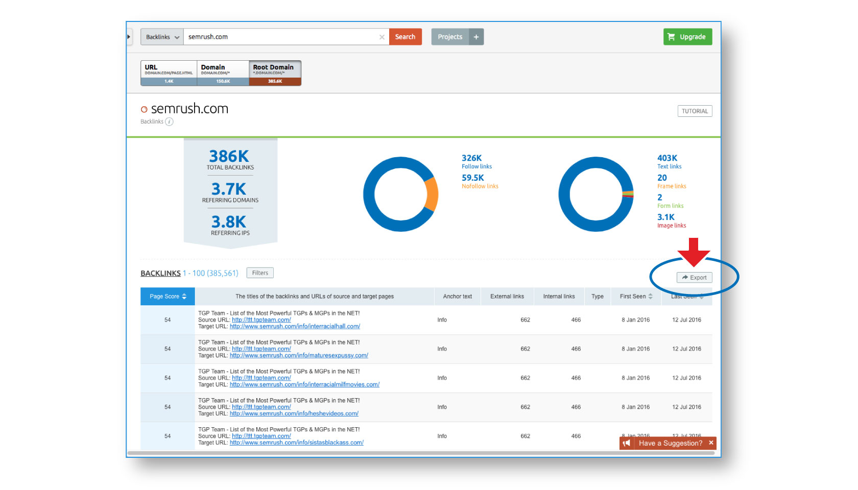858x490 pixels.
Task: Click the Internal links column header
Action: click(x=559, y=297)
